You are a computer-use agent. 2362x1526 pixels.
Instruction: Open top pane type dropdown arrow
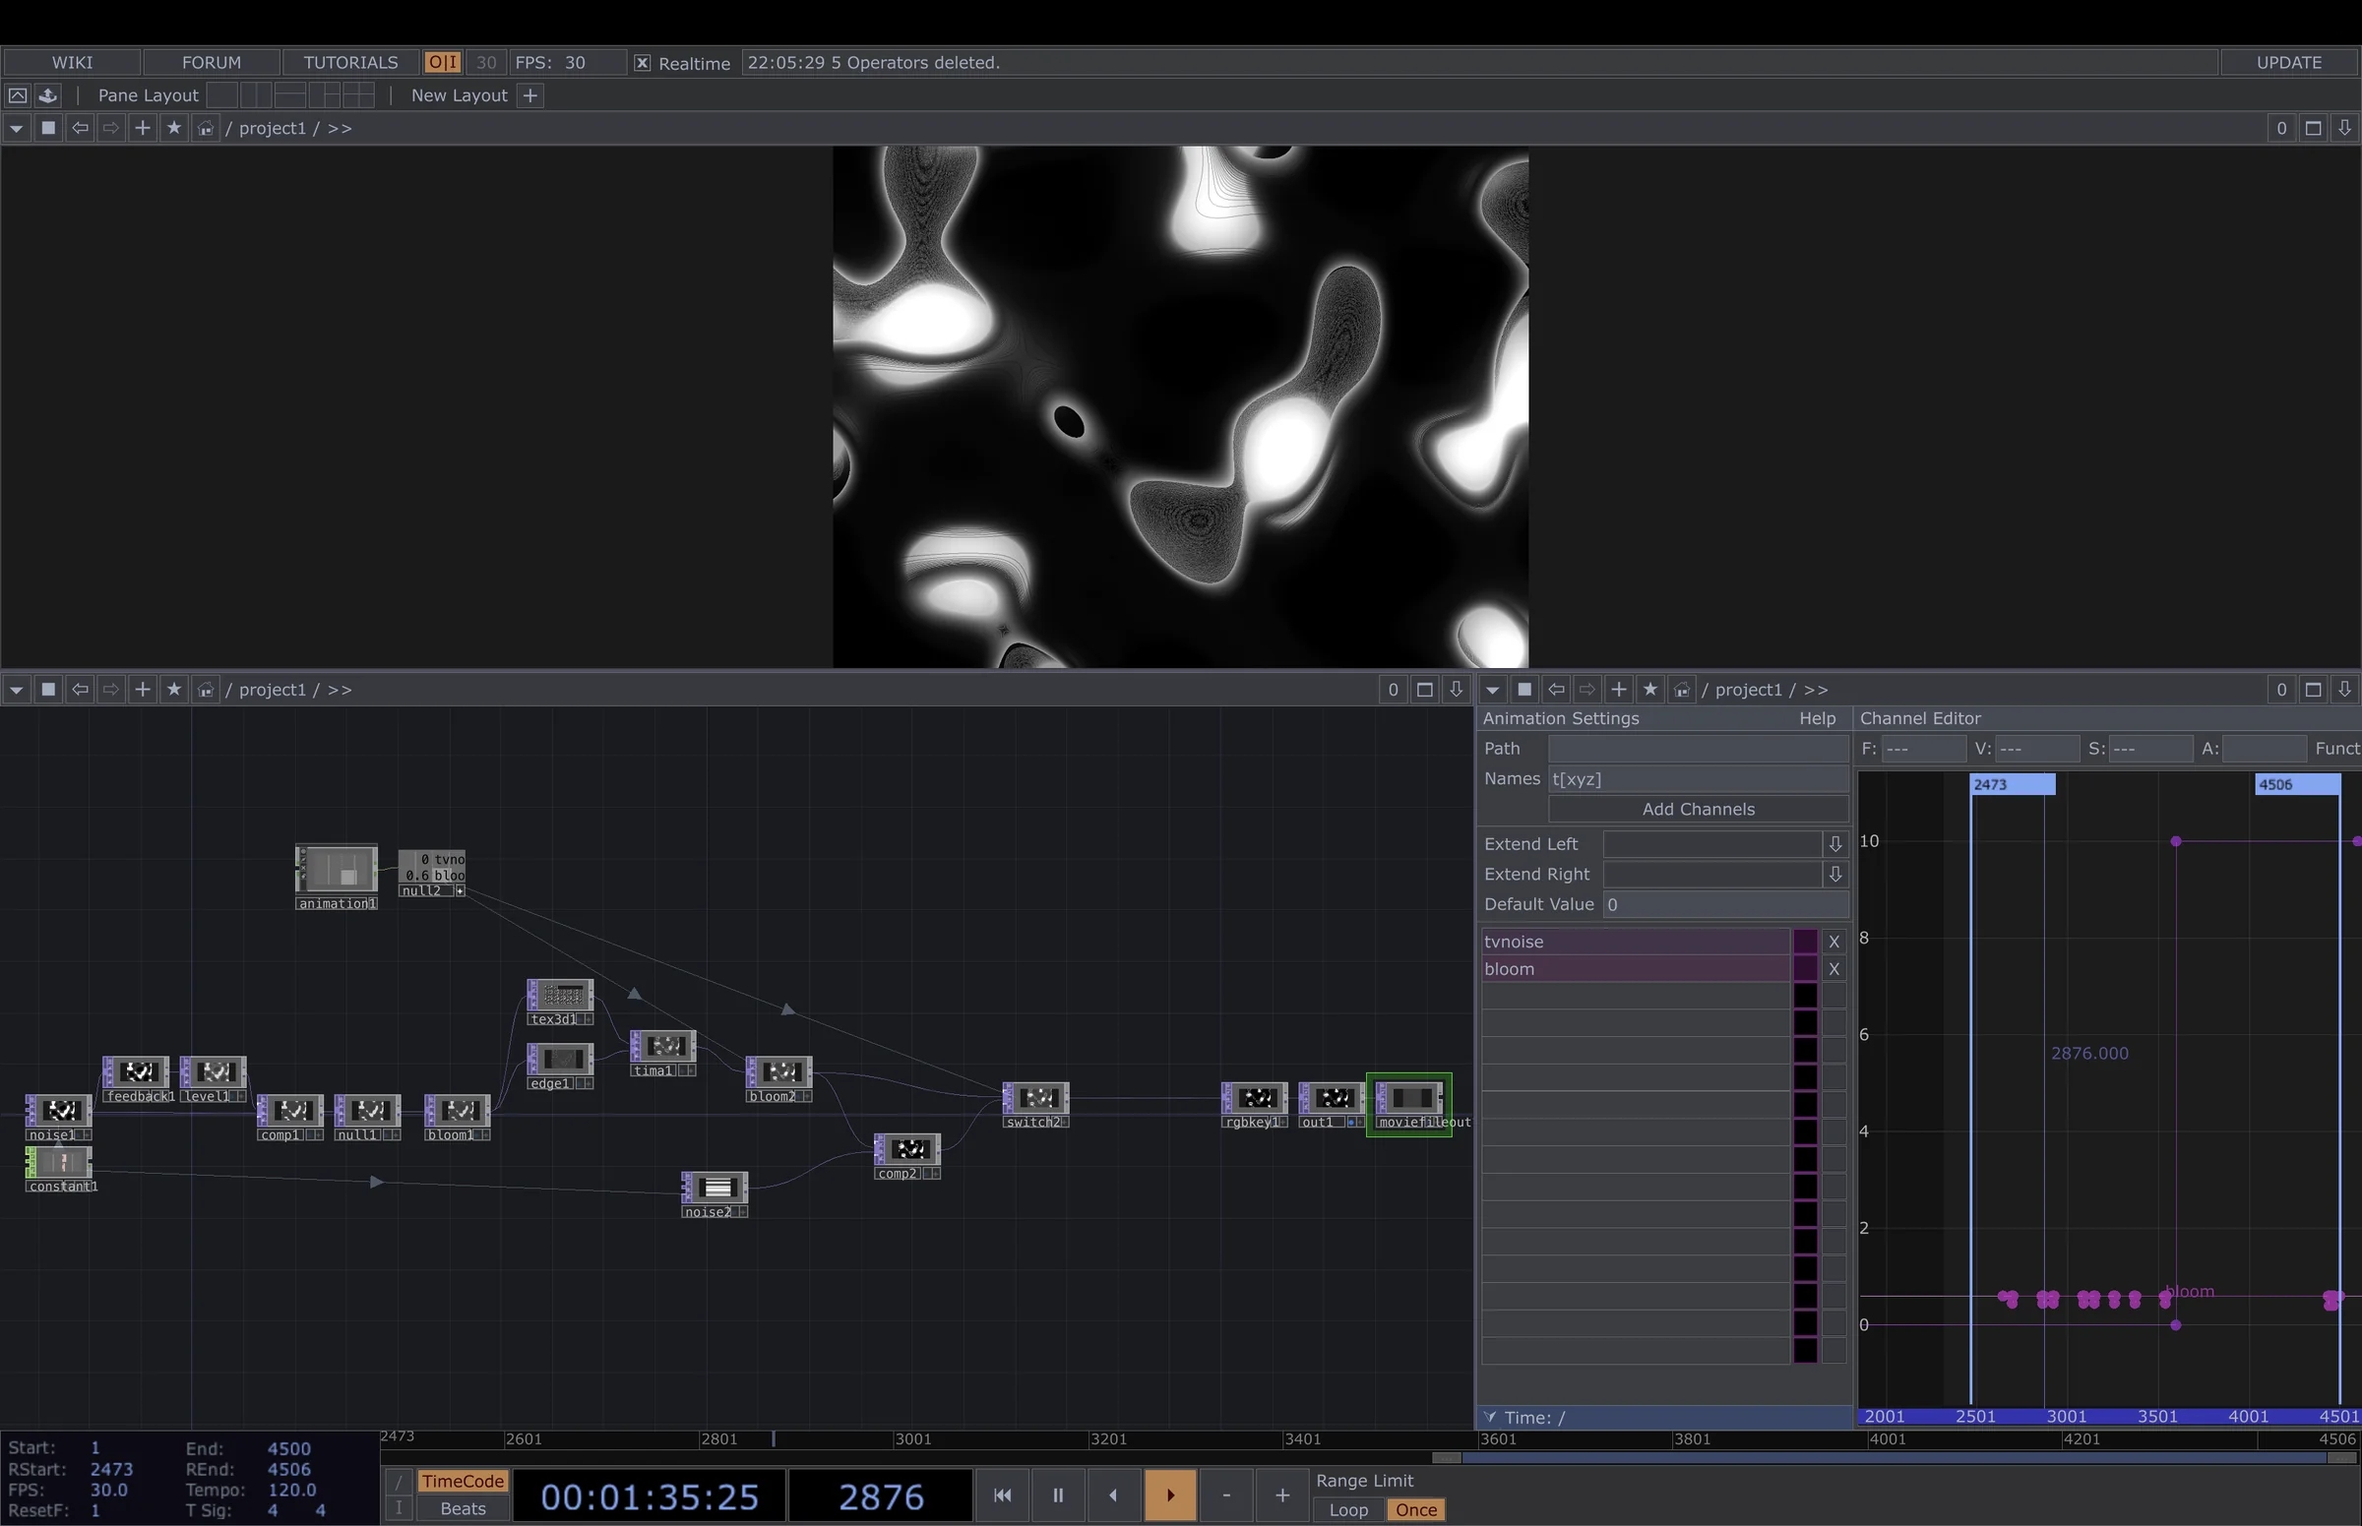click(x=16, y=128)
